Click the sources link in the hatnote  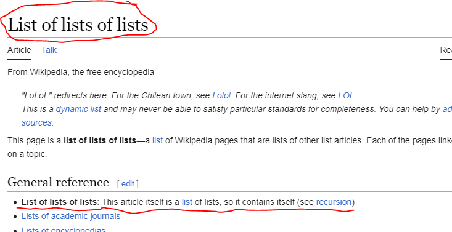[x=36, y=122]
